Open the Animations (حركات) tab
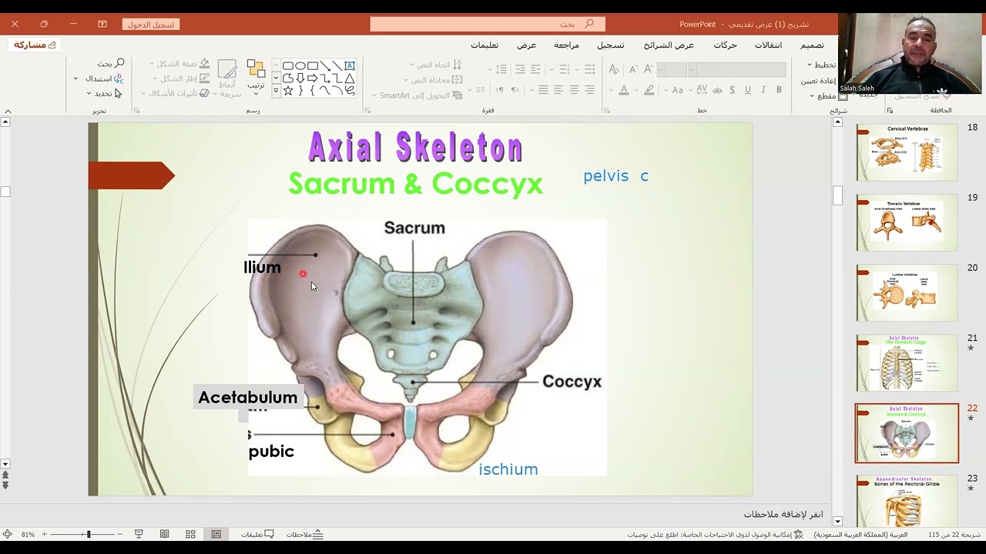Image resolution: width=986 pixels, height=554 pixels. [725, 45]
